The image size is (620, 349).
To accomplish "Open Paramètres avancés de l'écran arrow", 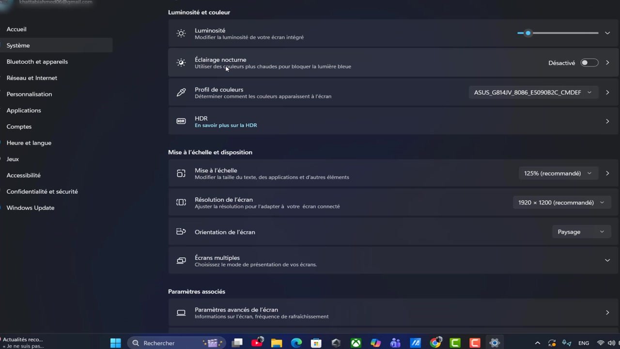I will (x=607, y=313).
